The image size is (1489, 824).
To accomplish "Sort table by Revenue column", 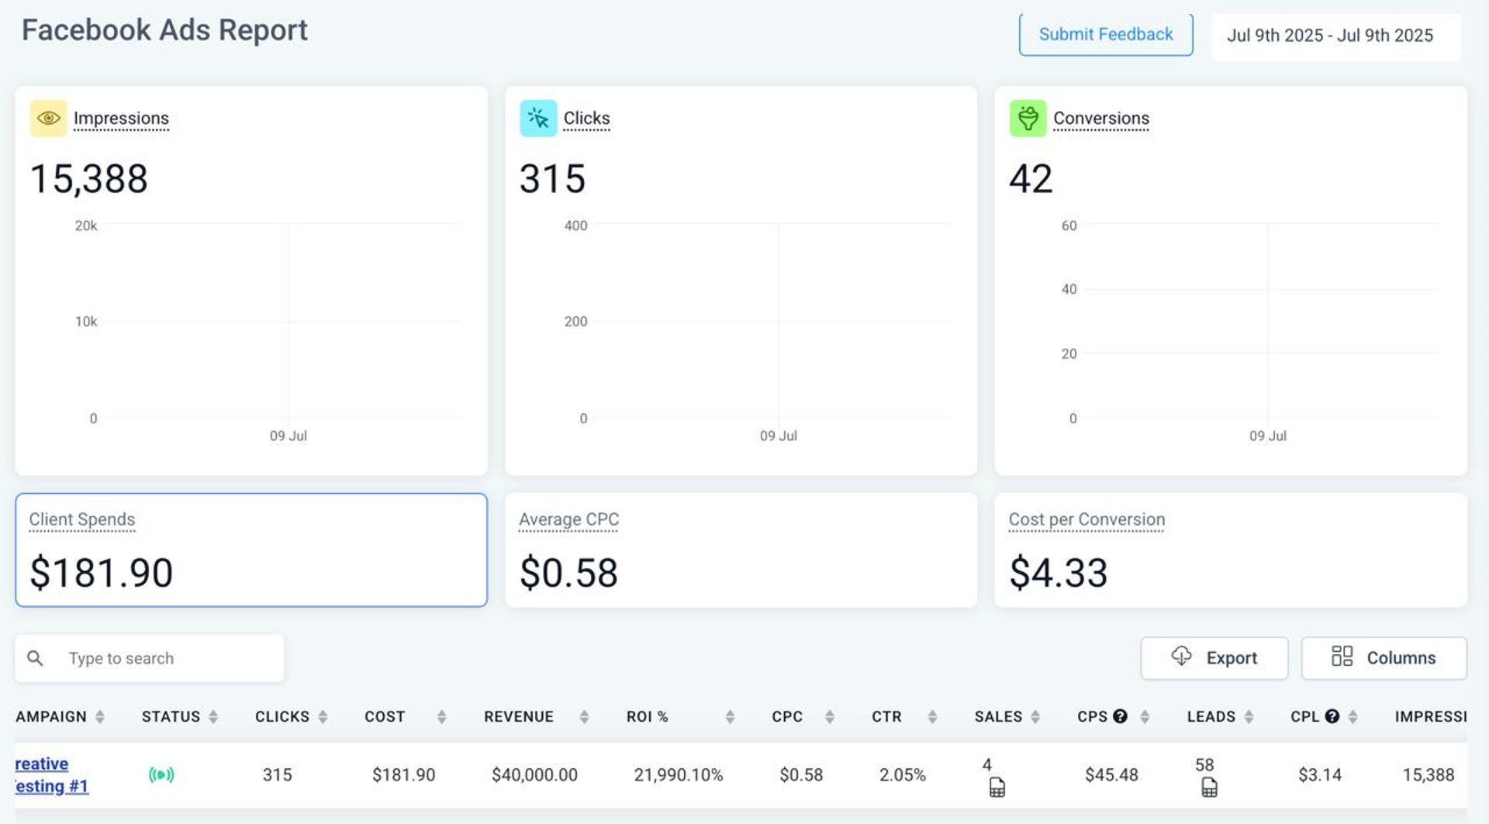I will coord(584,717).
